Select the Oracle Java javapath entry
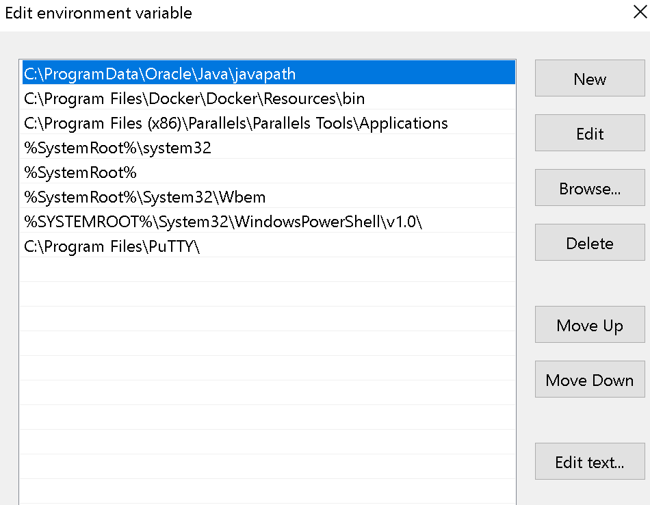 point(159,73)
